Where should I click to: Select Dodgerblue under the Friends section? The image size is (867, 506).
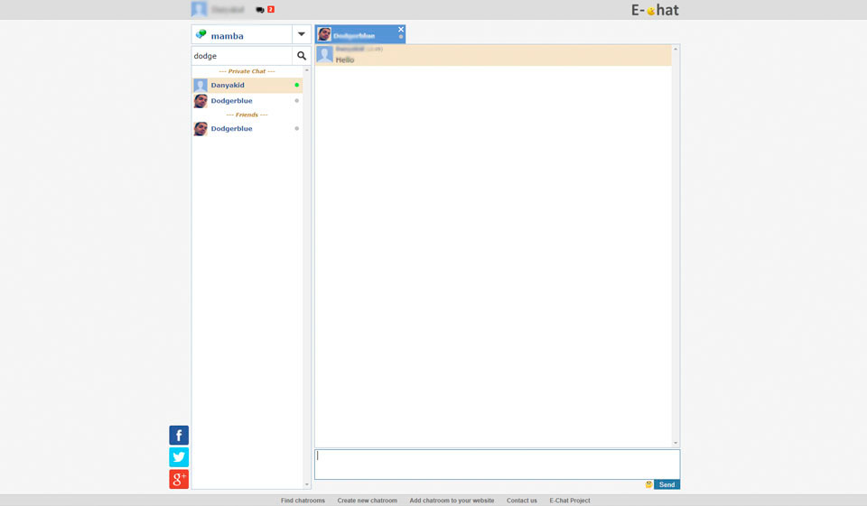coord(231,129)
